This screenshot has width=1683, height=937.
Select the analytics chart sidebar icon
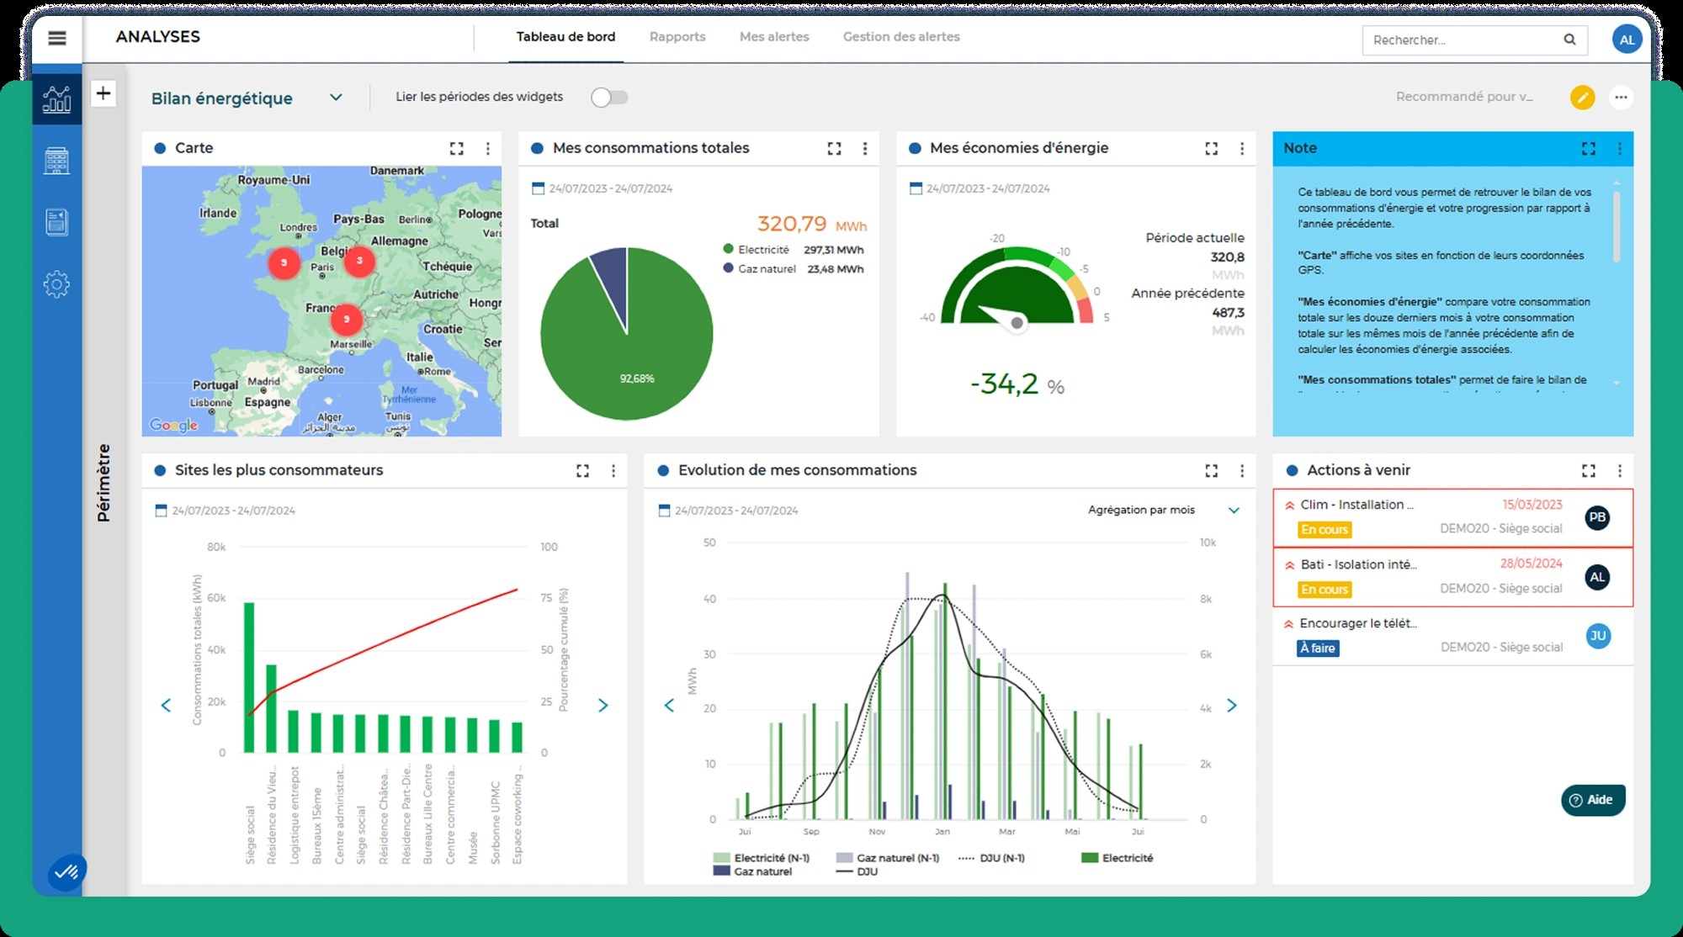tap(56, 99)
